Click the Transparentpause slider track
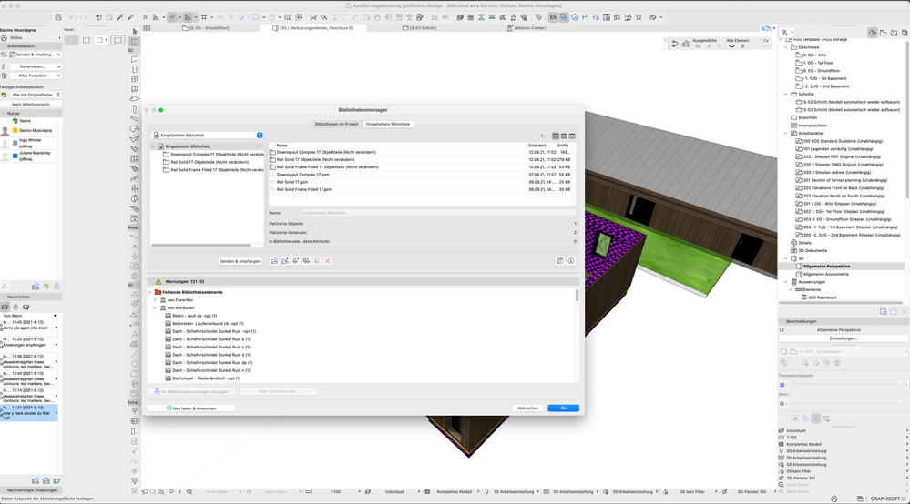This screenshot has width=910, height=504. [845, 385]
